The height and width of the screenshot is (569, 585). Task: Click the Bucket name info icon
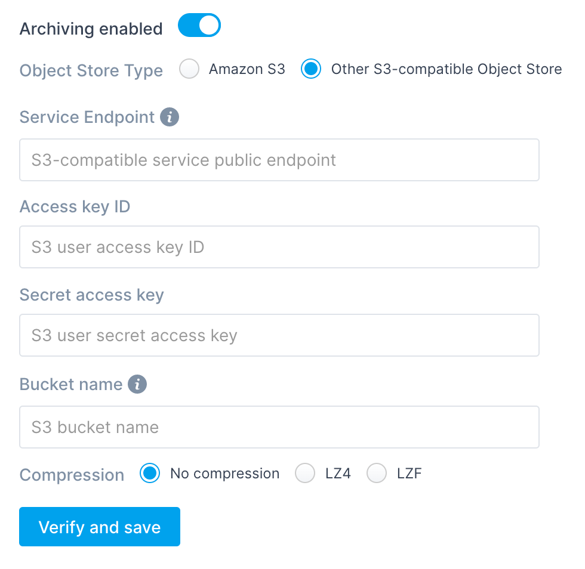[x=137, y=384]
